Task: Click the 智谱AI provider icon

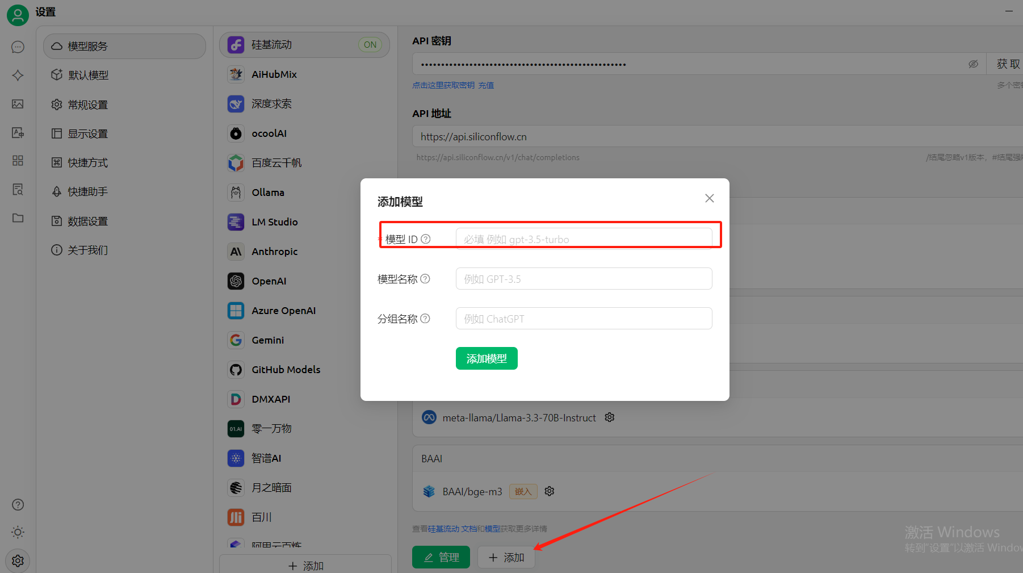Action: click(x=236, y=458)
